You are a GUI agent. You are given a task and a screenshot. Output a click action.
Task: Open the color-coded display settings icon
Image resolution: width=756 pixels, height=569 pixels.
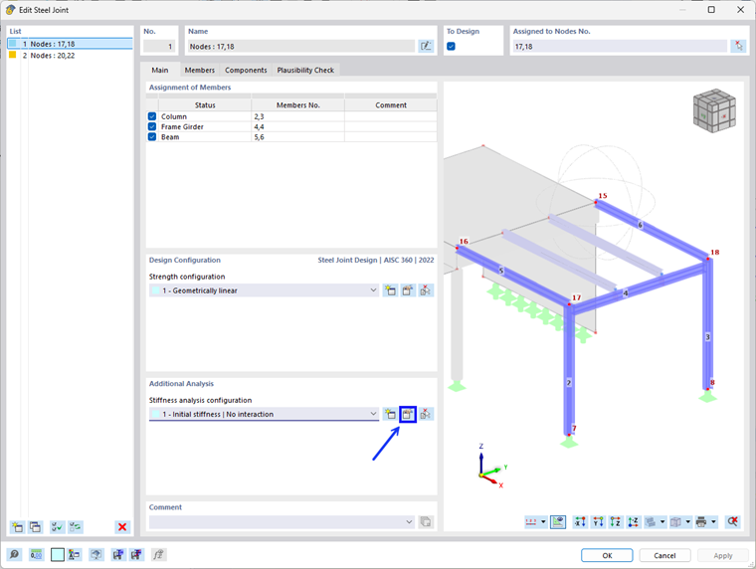click(x=75, y=555)
